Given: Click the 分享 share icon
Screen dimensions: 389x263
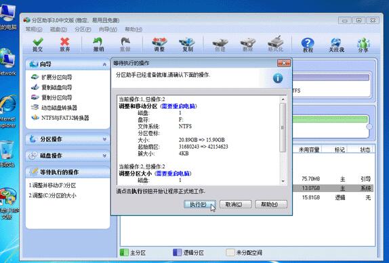Looking at the screenshot, I should (x=363, y=45).
